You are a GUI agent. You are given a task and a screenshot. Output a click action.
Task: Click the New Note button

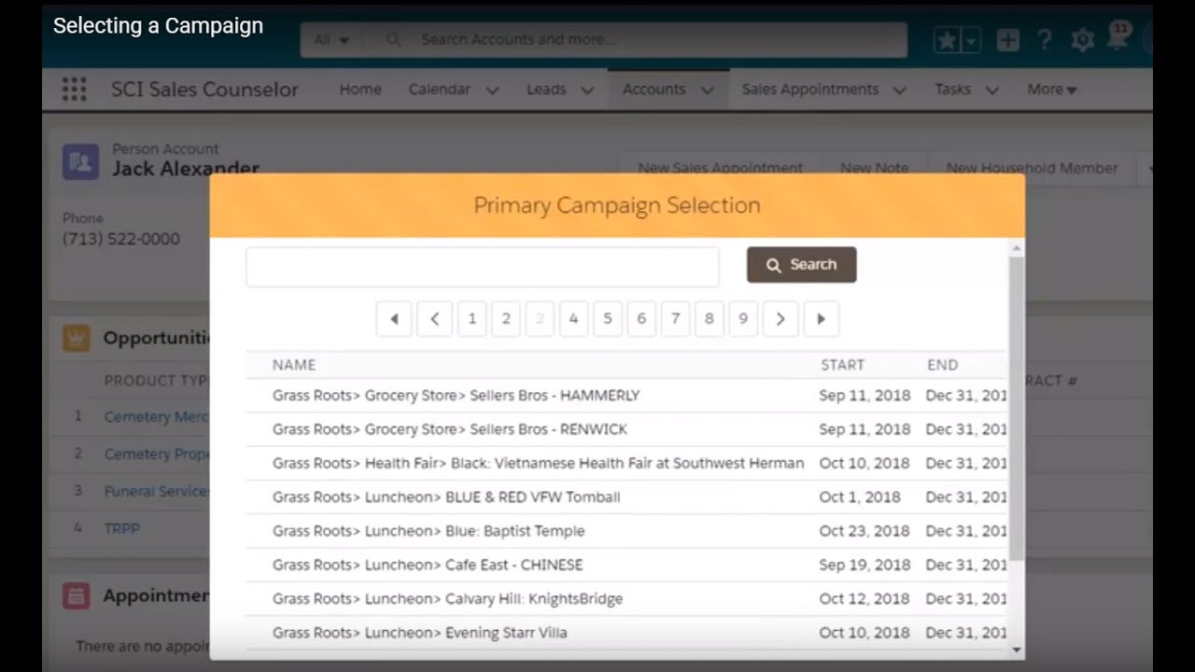(x=874, y=168)
